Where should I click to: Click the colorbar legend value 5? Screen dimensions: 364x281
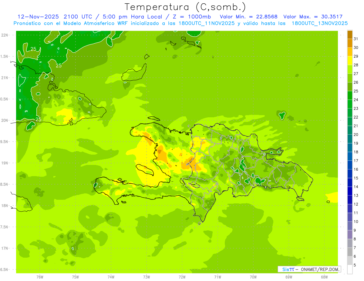pyautogui.click(x=355, y=265)
